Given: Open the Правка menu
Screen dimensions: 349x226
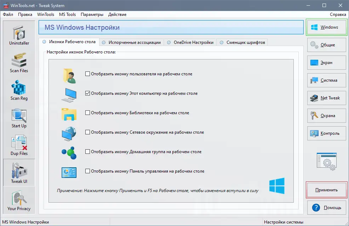Looking at the screenshot, I should pyautogui.click(x=25, y=15).
